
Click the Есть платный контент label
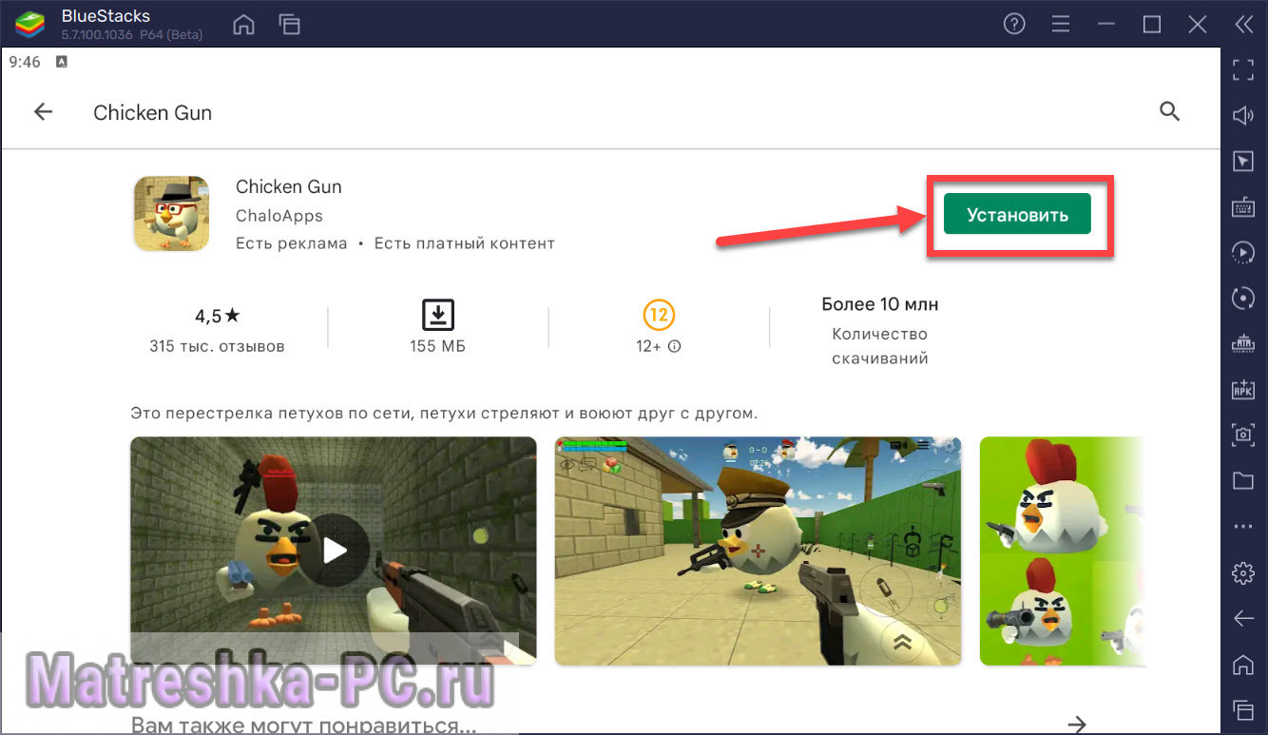click(465, 243)
